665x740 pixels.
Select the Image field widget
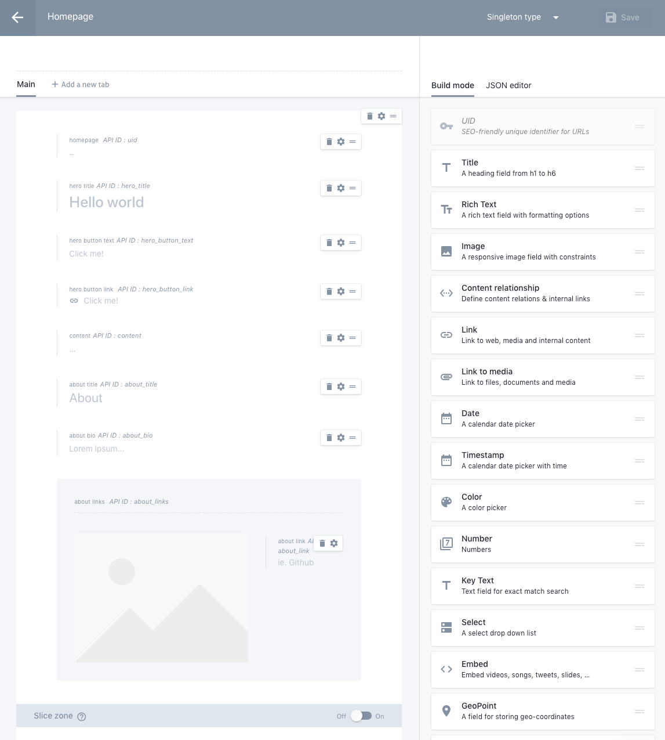tap(543, 252)
